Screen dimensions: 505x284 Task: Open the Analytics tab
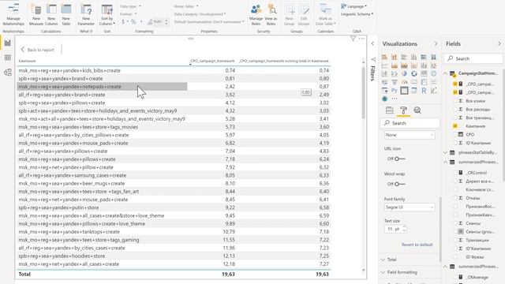tap(417, 110)
